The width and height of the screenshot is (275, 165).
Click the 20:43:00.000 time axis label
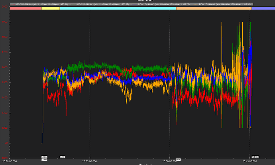(249, 161)
